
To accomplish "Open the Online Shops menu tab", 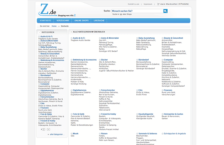I will click(81, 21).
